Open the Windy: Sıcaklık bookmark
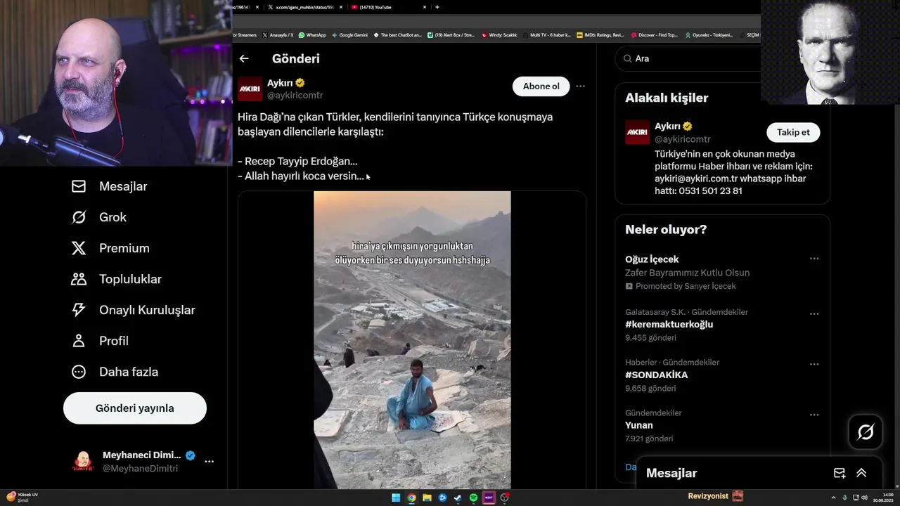 500,34
